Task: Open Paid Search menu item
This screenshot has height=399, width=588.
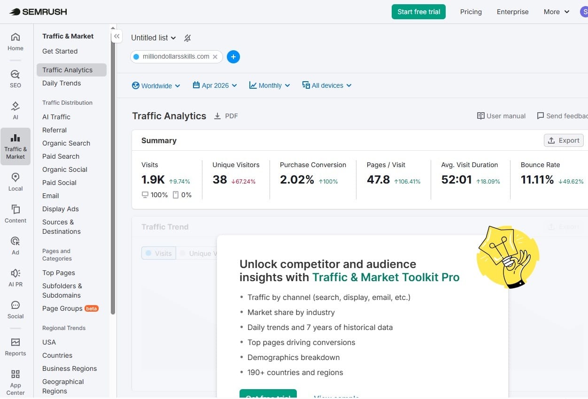Action: click(x=61, y=156)
